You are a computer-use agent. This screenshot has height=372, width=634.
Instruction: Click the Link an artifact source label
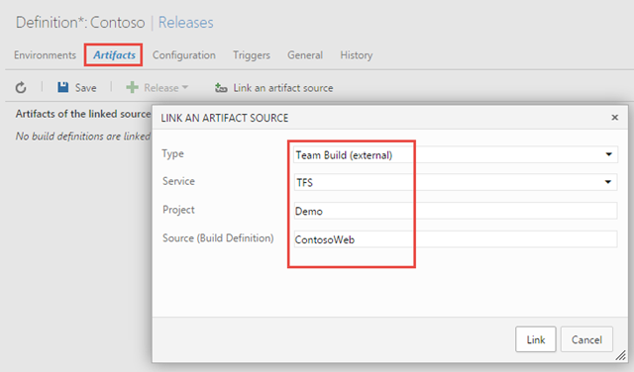(283, 88)
